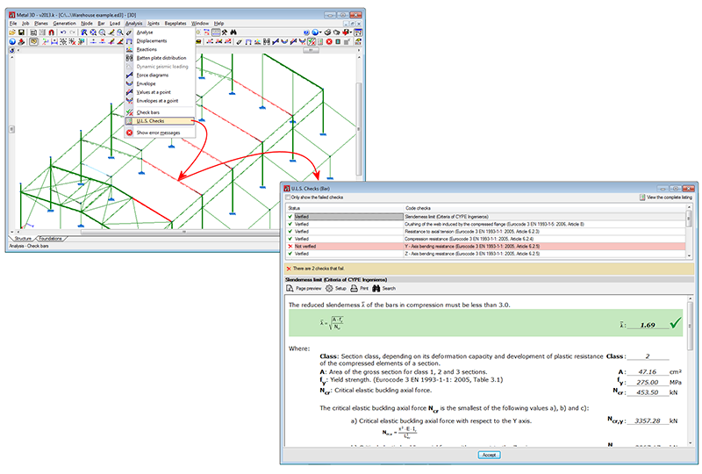
Task: Click the Status column header
Action: click(x=344, y=208)
